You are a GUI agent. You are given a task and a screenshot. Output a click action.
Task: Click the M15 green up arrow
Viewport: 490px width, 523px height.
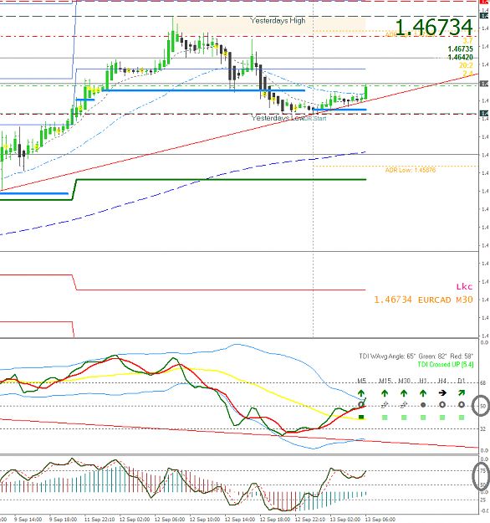click(385, 393)
